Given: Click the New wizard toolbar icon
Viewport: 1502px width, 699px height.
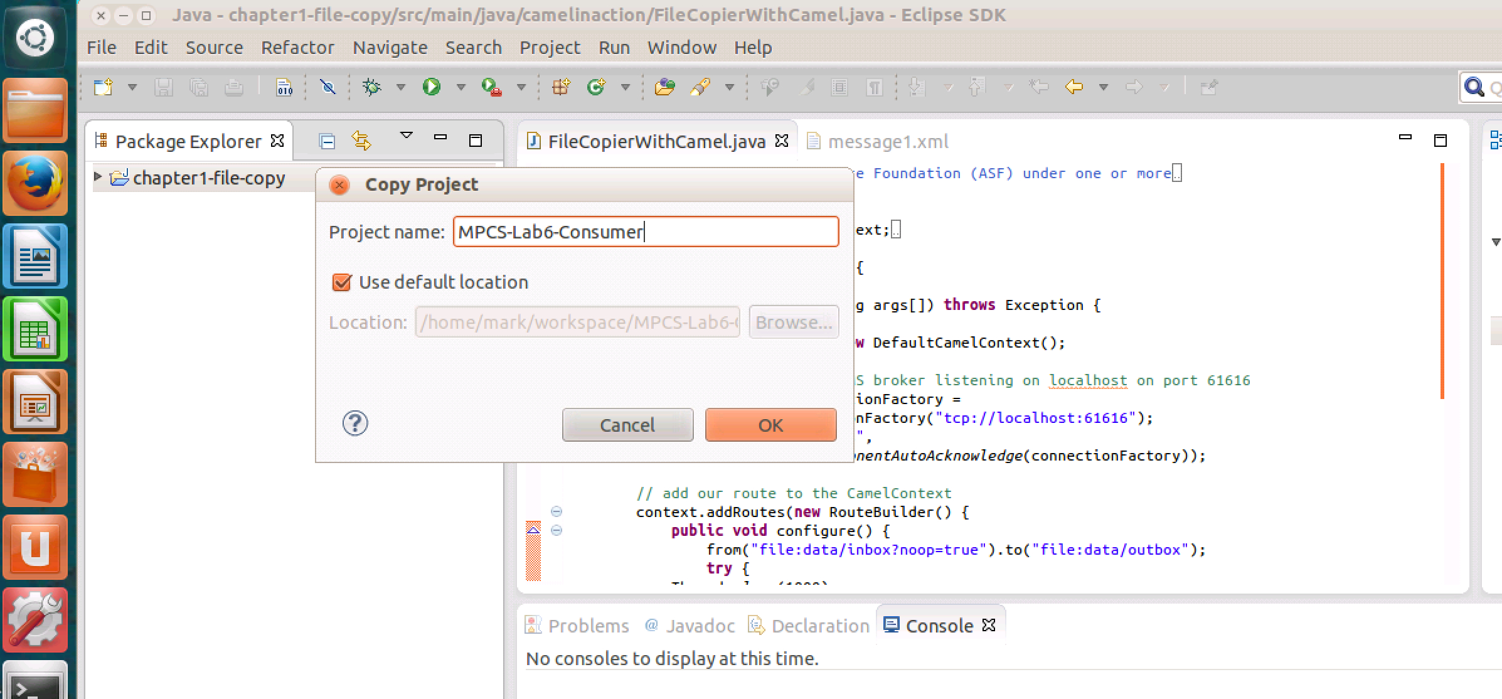Looking at the screenshot, I should click(104, 87).
